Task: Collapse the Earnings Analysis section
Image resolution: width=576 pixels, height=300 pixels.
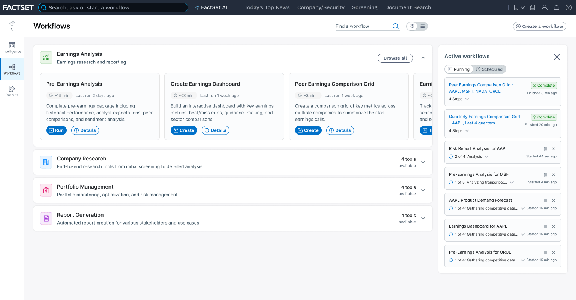Action: [x=423, y=58]
